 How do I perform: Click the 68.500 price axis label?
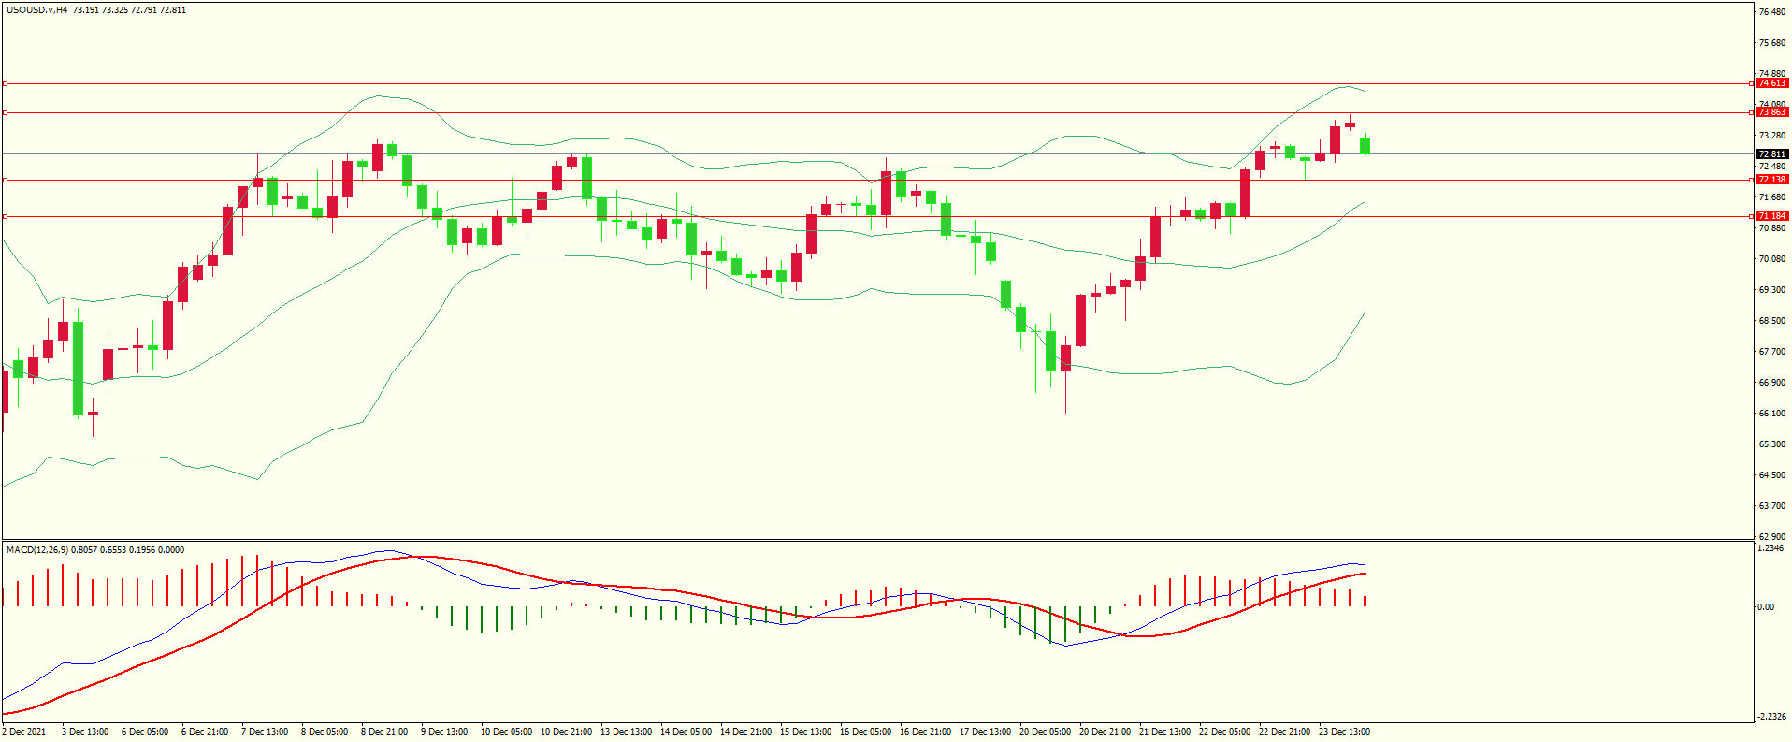point(1771,321)
